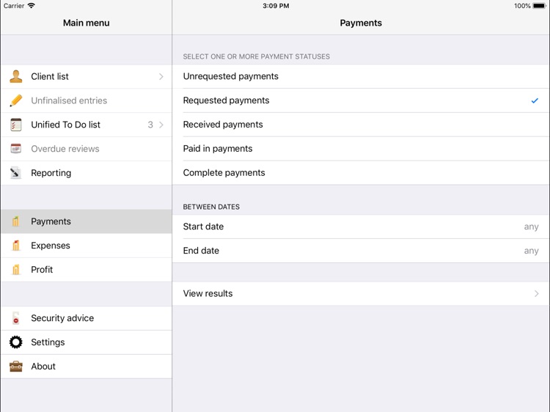Click the Carrier label in status bar
Screen dimensions: 550x412
(14, 6)
